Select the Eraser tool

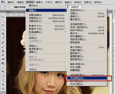click(3, 59)
